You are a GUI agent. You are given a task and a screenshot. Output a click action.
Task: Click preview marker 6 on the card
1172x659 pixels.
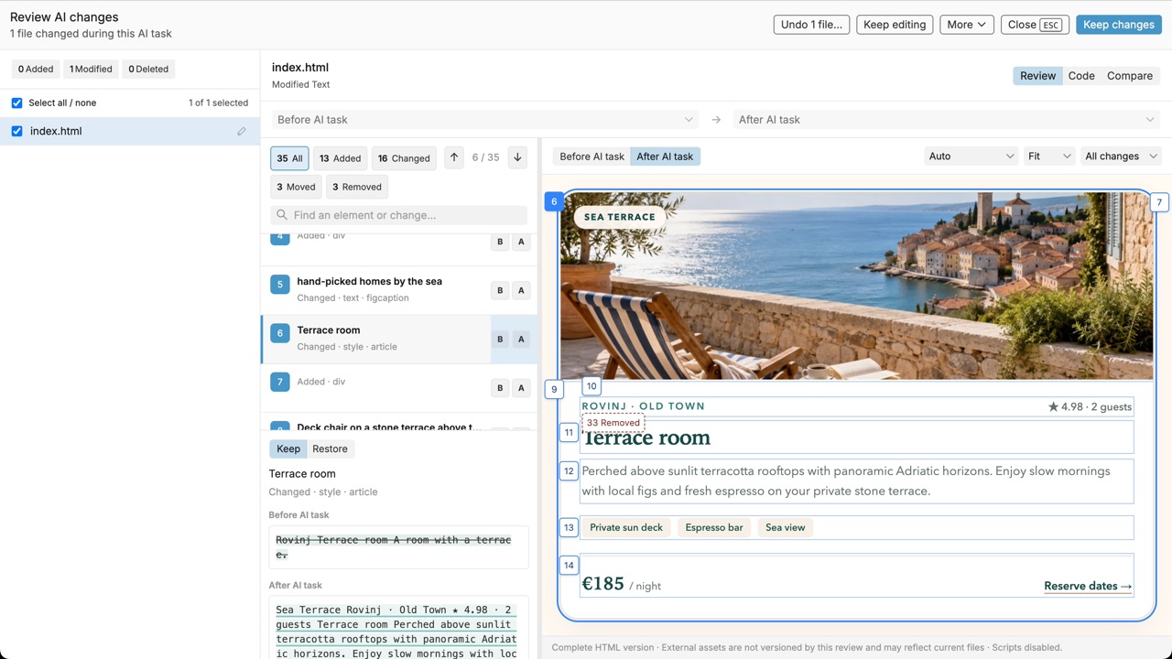554,201
